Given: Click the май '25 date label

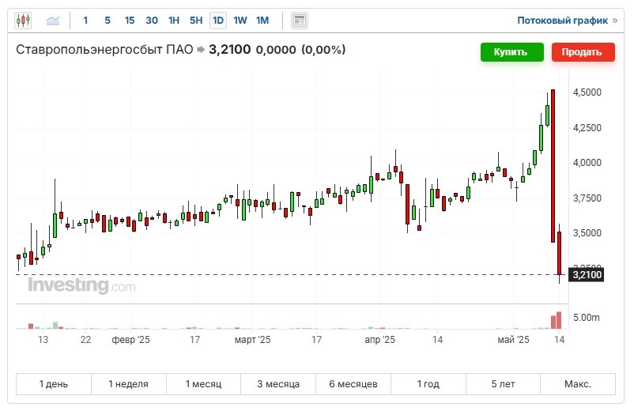Looking at the screenshot, I should click(513, 340).
